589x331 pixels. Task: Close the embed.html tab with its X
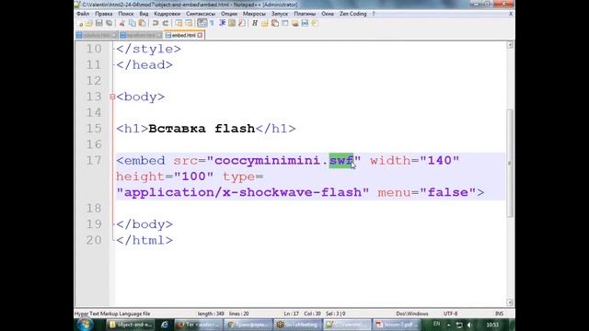(201, 35)
